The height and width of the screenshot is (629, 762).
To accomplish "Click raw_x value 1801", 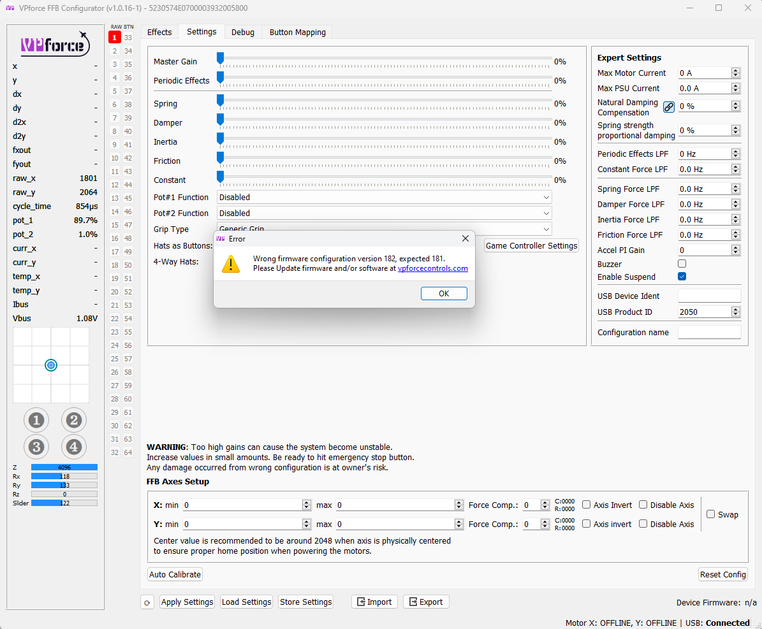I will coord(89,178).
